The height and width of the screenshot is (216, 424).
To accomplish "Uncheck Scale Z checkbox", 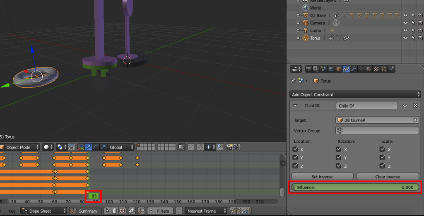I will [382, 166].
